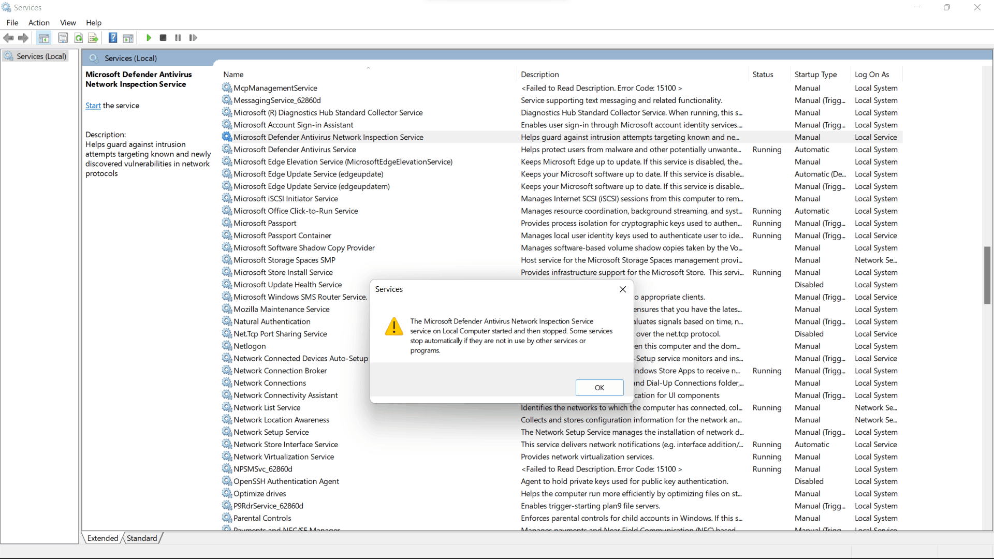Image resolution: width=994 pixels, height=559 pixels.
Task: Select Natural Authentication service row
Action: click(x=562, y=321)
